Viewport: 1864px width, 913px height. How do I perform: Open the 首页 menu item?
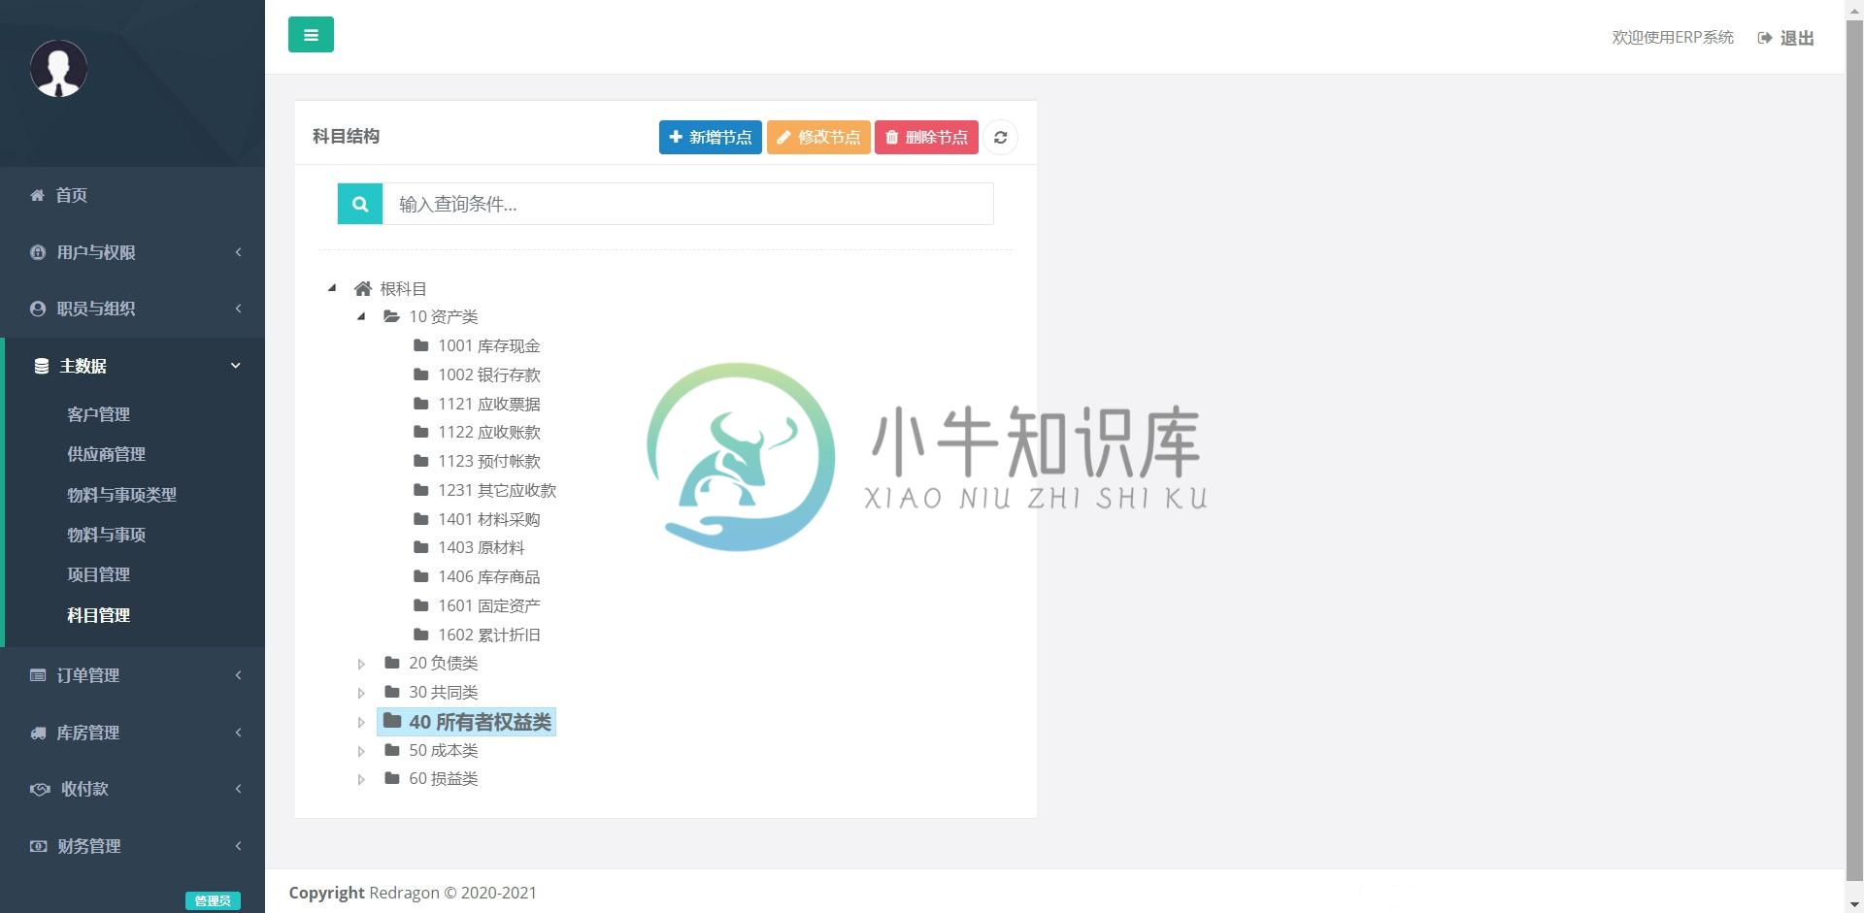134,195
